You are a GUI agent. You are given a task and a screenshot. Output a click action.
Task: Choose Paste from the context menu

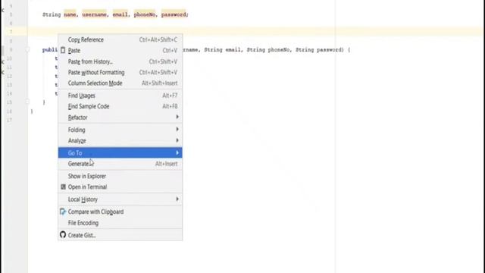(120, 51)
